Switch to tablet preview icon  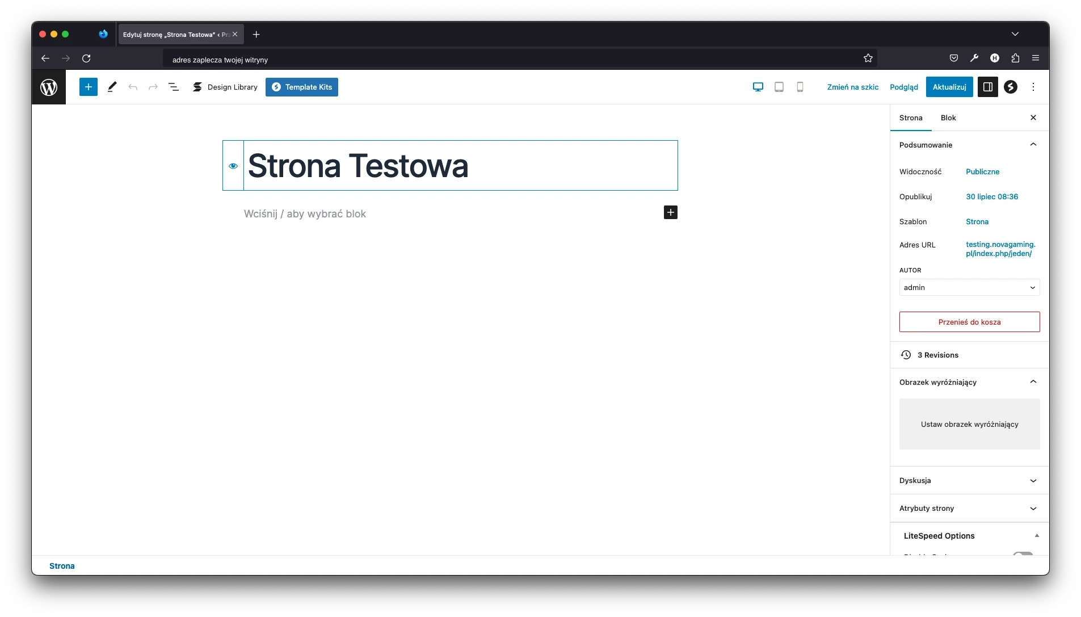click(x=779, y=87)
